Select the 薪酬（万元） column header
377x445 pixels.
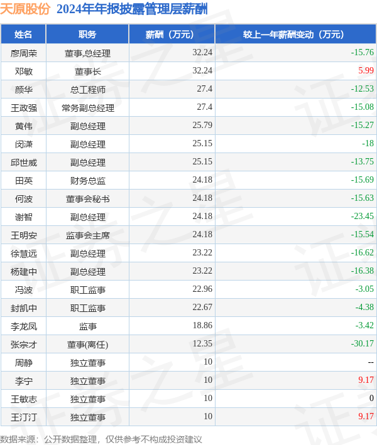172,35
